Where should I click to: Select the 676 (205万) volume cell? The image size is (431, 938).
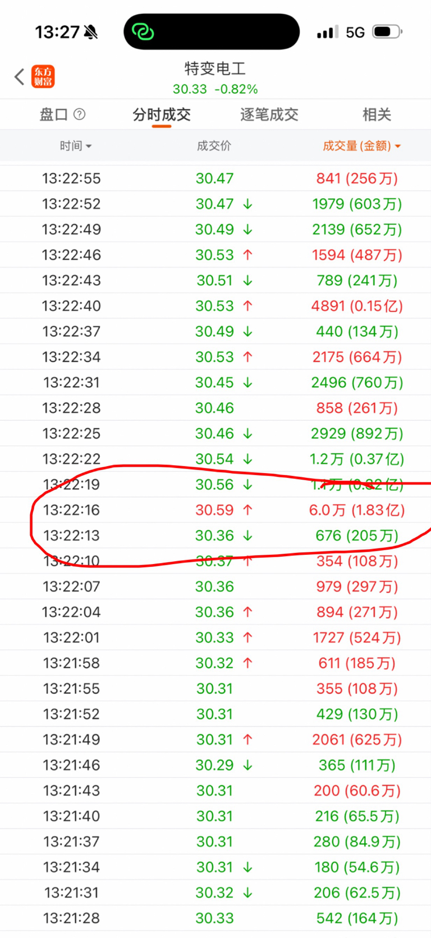point(357,536)
